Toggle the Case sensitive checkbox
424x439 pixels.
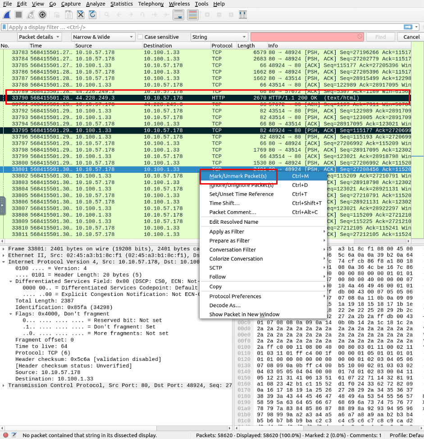140,37
